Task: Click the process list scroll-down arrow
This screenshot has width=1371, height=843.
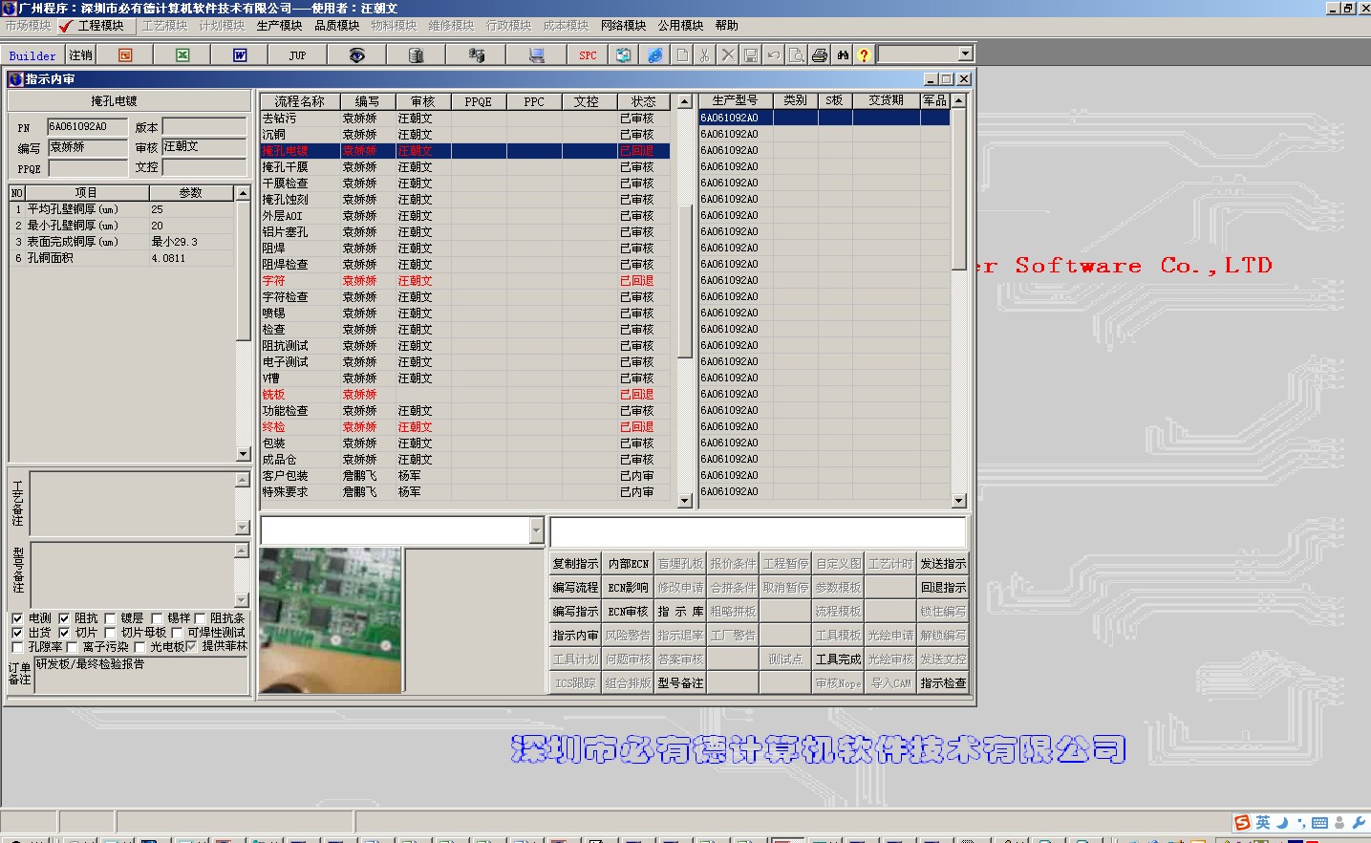Action: tap(684, 500)
